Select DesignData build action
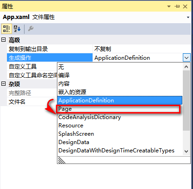The image size is (193, 189). (x=120, y=142)
